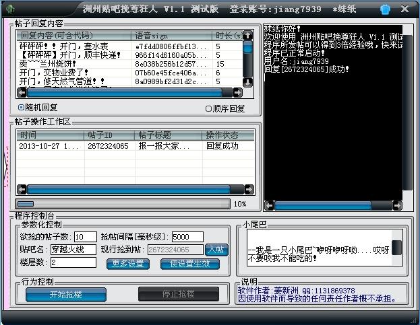Viewport: 420px width, 325px height.
Task: Click the 10% progress bar
Action: coord(123,204)
